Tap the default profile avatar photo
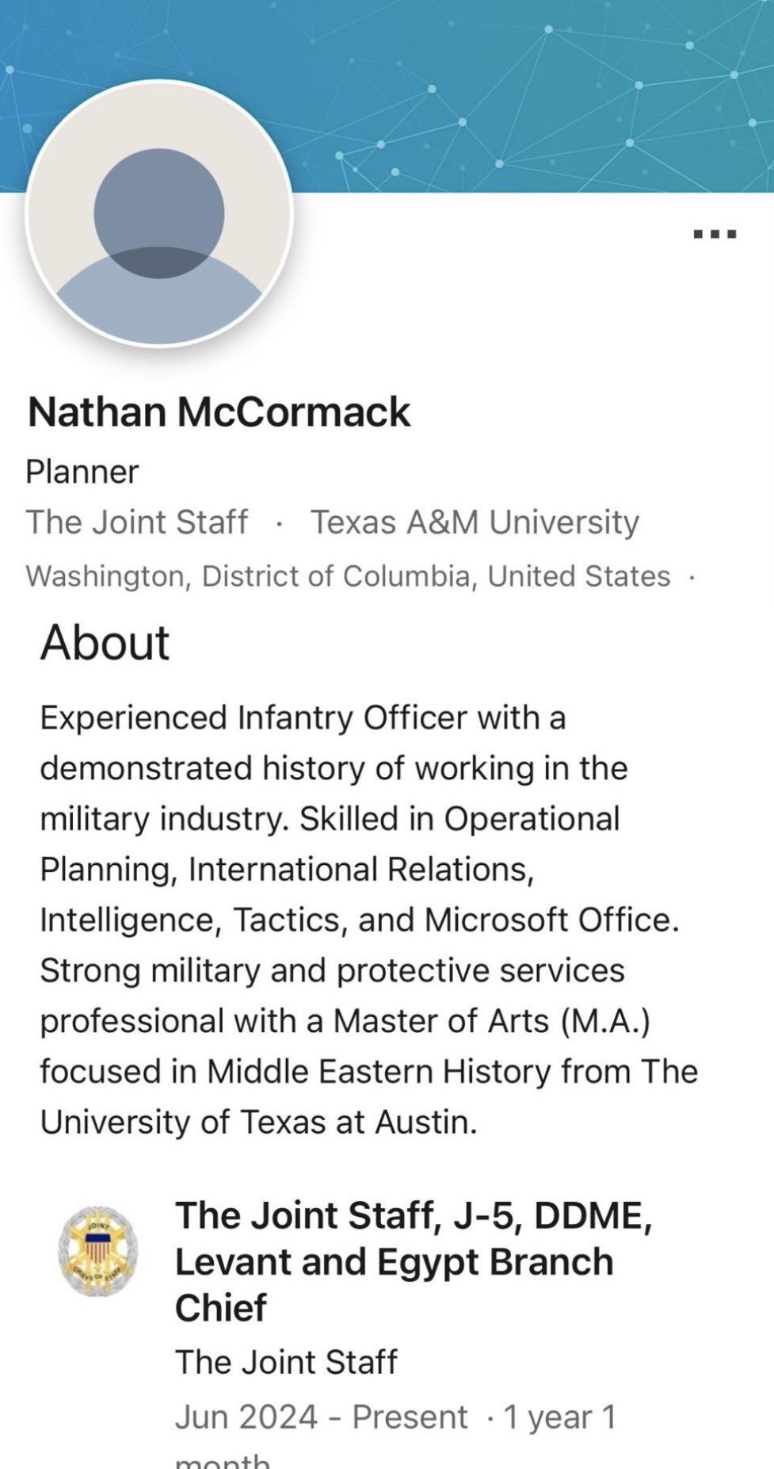The height and width of the screenshot is (1469, 774). pos(159,213)
